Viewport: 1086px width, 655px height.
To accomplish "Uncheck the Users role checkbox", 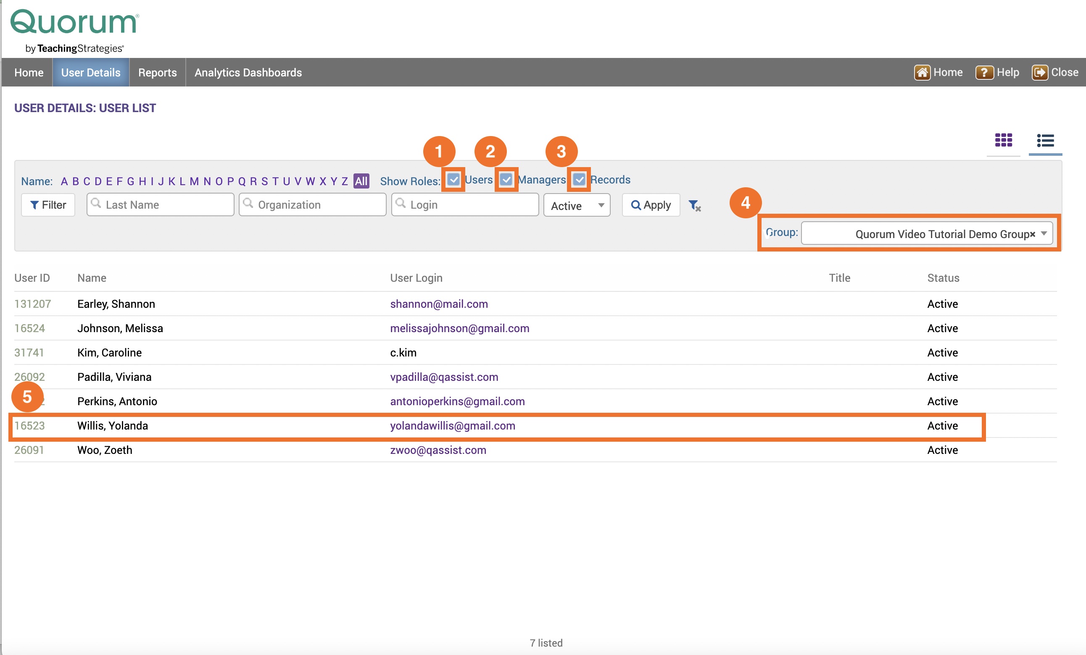I will pyautogui.click(x=453, y=180).
